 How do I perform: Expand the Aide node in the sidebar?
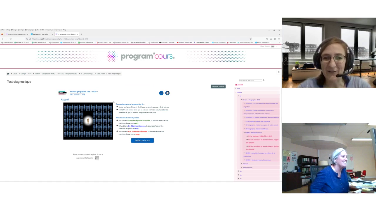click(236, 88)
